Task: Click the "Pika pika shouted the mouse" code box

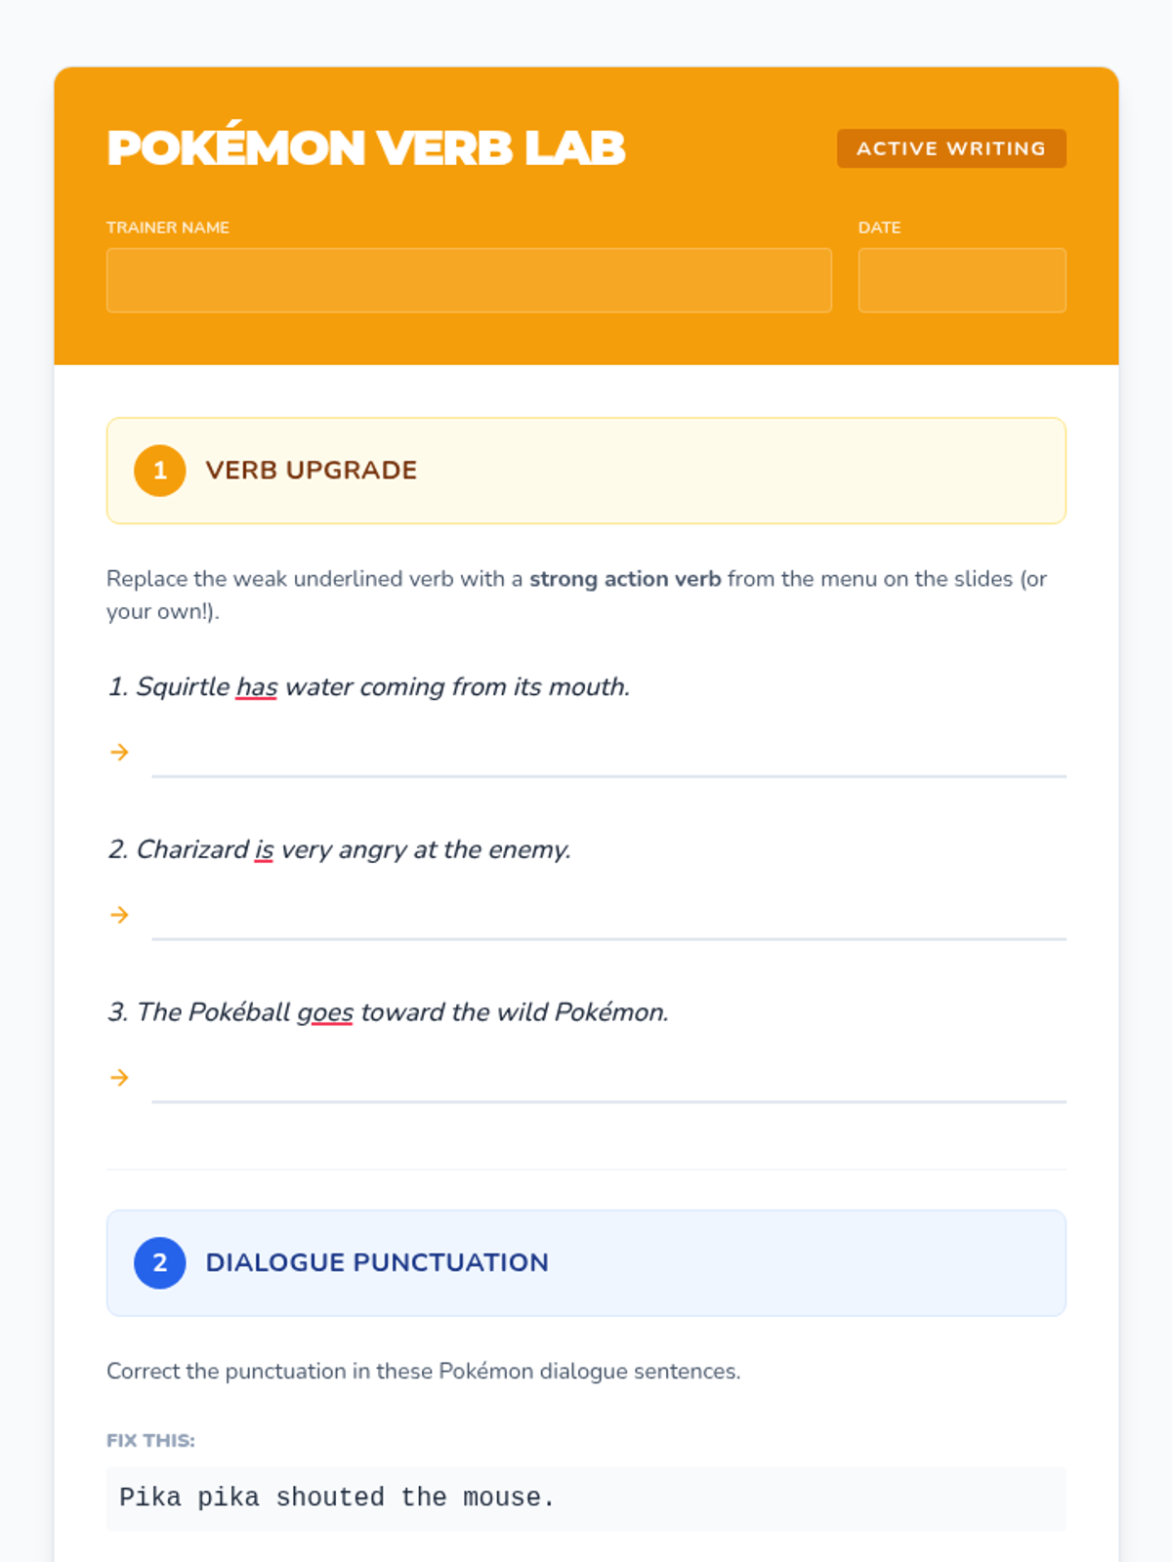Action: 586,1499
